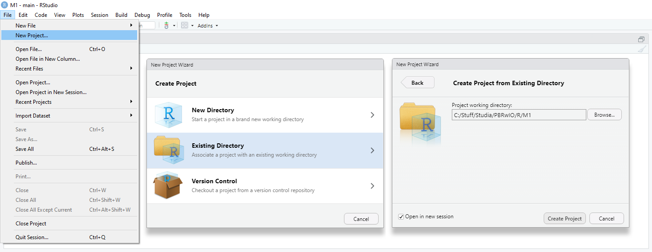This screenshot has width=652, height=252.
Task: Select the Version Control option text
Action: (x=214, y=181)
